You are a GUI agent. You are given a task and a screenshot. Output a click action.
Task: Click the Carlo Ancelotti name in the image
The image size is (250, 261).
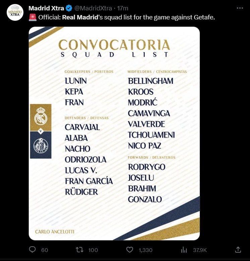[55, 232]
